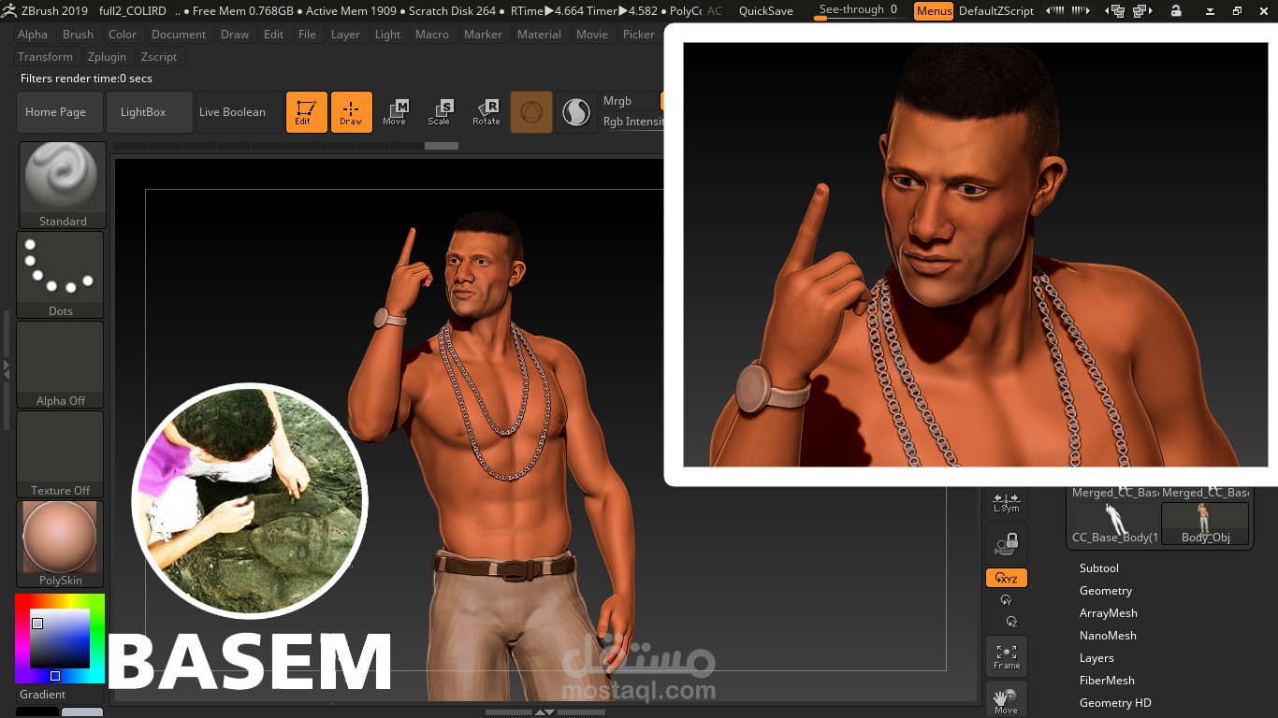Click the Gradient button
The height and width of the screenshot is (718, 1278).
pos(43,695)
